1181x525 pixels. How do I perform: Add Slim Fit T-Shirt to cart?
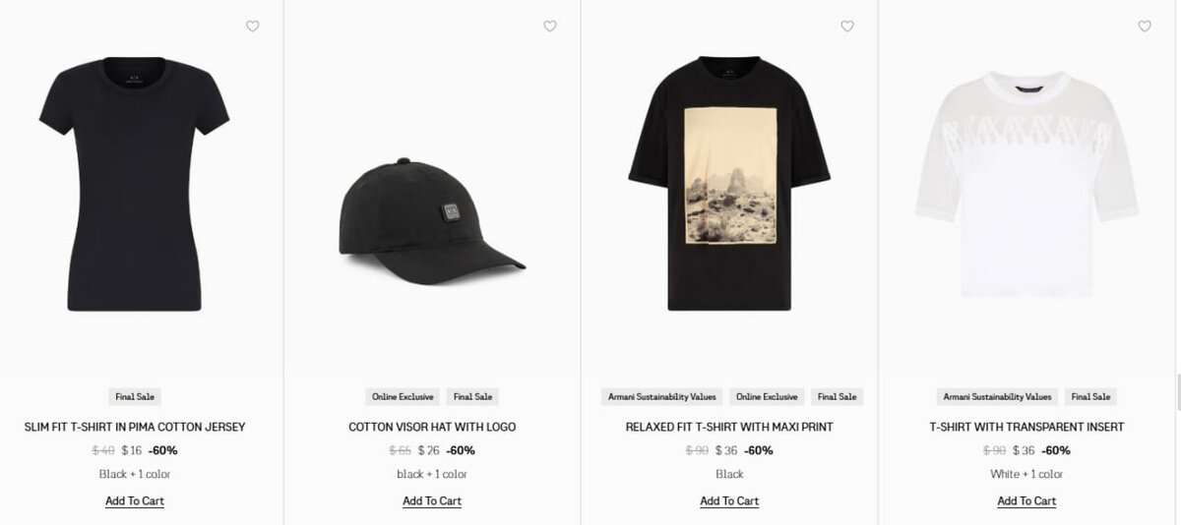pos(135,501)
